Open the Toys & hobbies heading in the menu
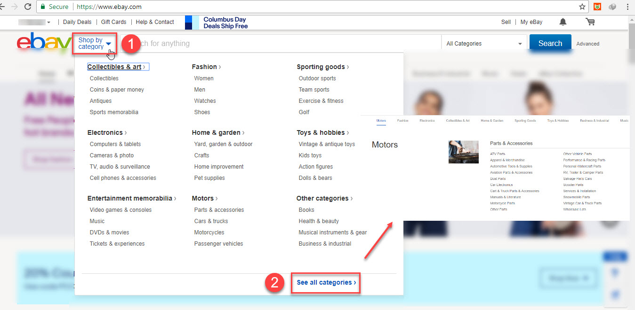Viewport: 635px width, 310px height. click(x=322, y=132)
